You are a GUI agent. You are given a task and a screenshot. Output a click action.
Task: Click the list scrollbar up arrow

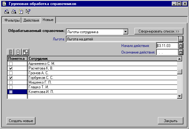180,59
